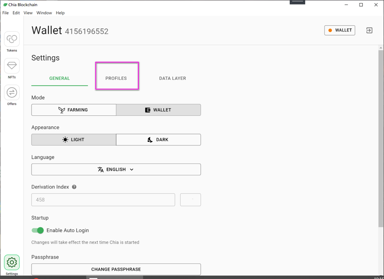Switch to the Profiles tab
The height and width of the screenshot is (279, 384).
point(116,78)
